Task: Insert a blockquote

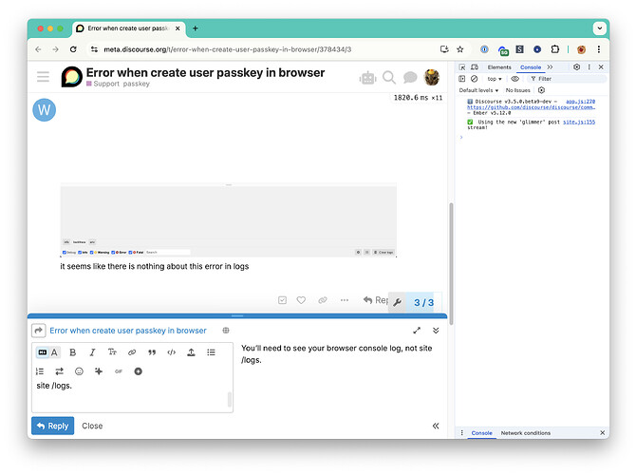Action: (152, 352)
